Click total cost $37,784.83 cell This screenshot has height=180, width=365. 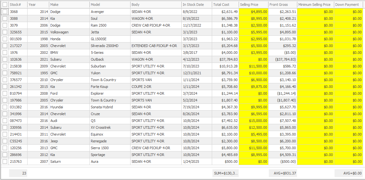coord(225,59)
